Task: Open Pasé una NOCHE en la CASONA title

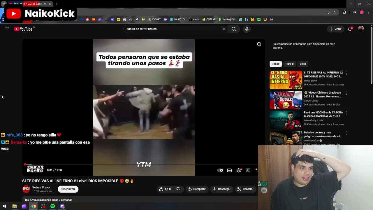Action: (x=323, y=114)
